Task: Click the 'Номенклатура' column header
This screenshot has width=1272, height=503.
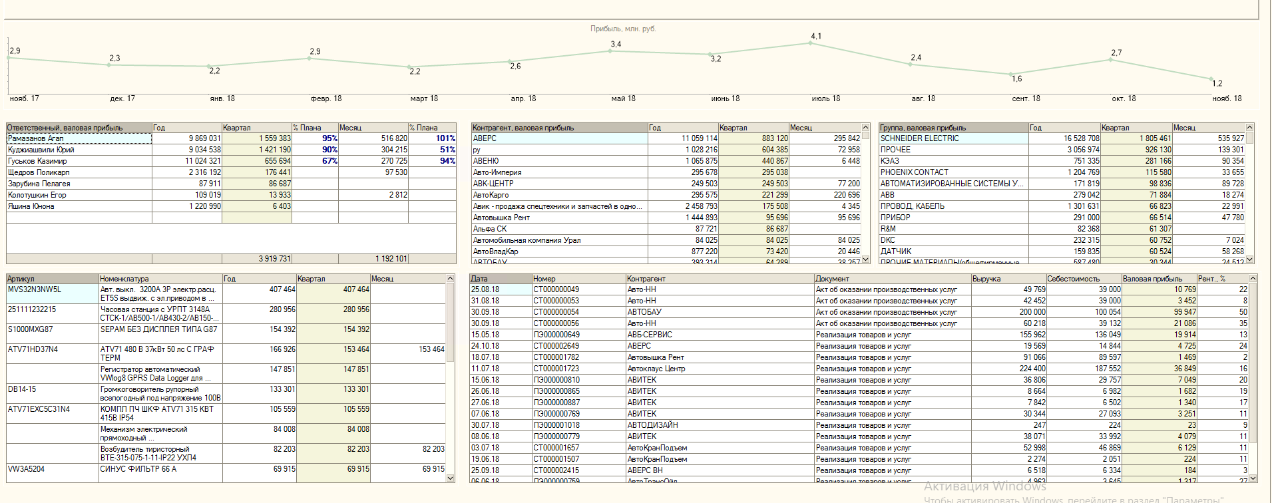Action: click(160, 279)
